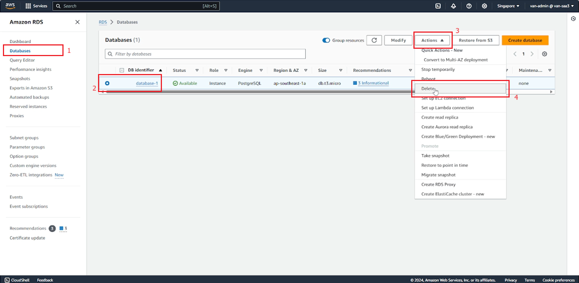Click the blue recommendations icon in sidebar
This screenshot has height=283, width=579.
point(61,228)
